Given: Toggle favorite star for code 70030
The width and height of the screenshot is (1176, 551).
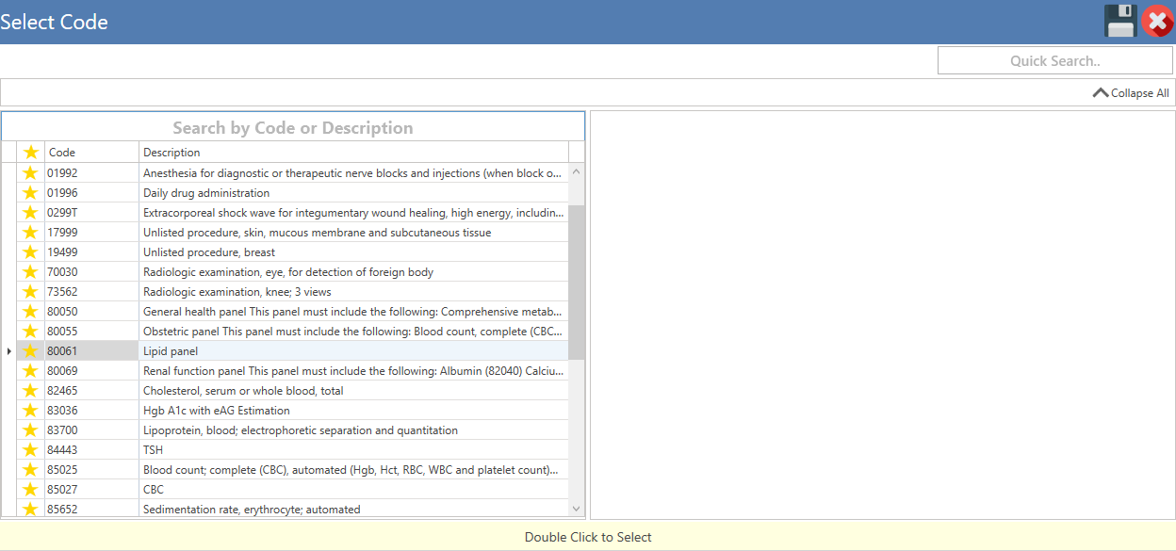Looking at the screenshot, I should pyautogui.click(x=31, y=272).
